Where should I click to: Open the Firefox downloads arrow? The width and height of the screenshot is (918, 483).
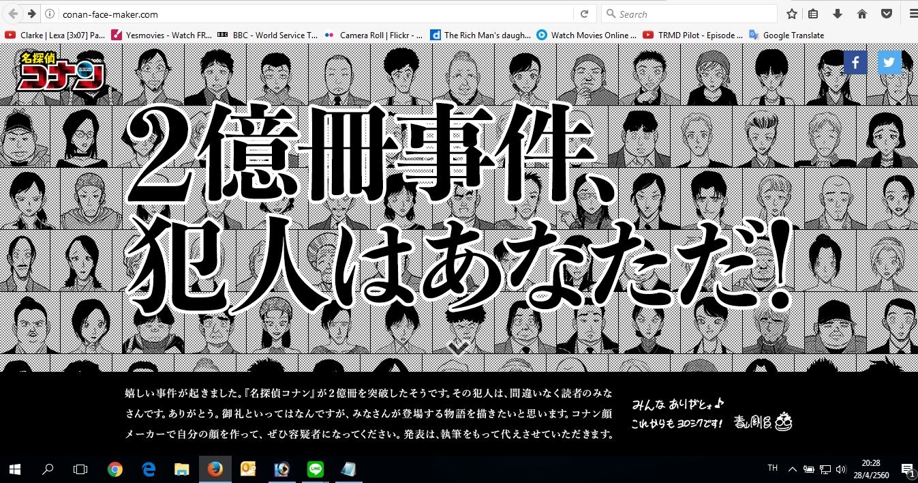[x=838, y=14]
